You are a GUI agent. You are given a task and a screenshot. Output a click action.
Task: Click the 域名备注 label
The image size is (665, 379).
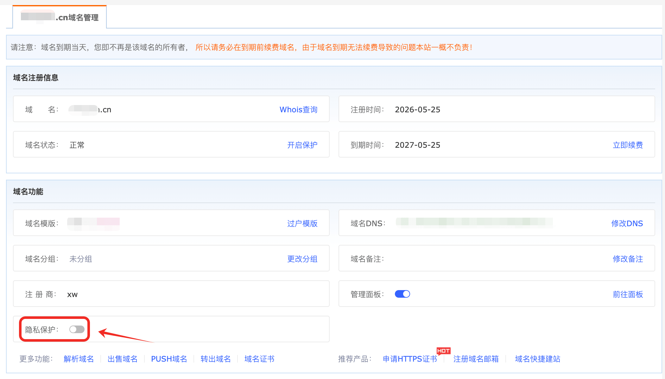point(367,259)
